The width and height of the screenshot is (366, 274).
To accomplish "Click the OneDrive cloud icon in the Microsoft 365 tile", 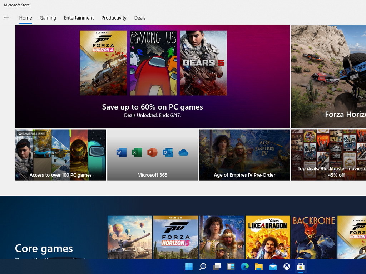I will 183,153.
